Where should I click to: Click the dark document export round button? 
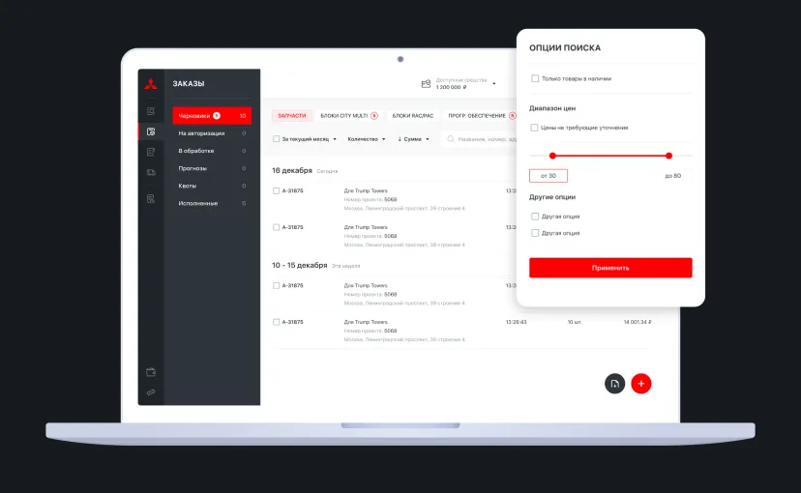[614, 384]
